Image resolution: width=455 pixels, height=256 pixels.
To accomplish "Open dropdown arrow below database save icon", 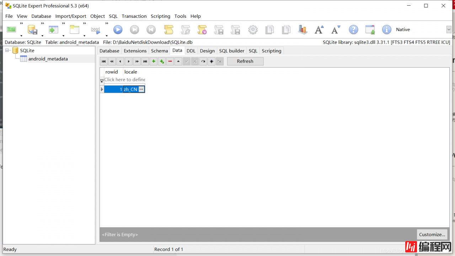I will (x=42, y=36).
